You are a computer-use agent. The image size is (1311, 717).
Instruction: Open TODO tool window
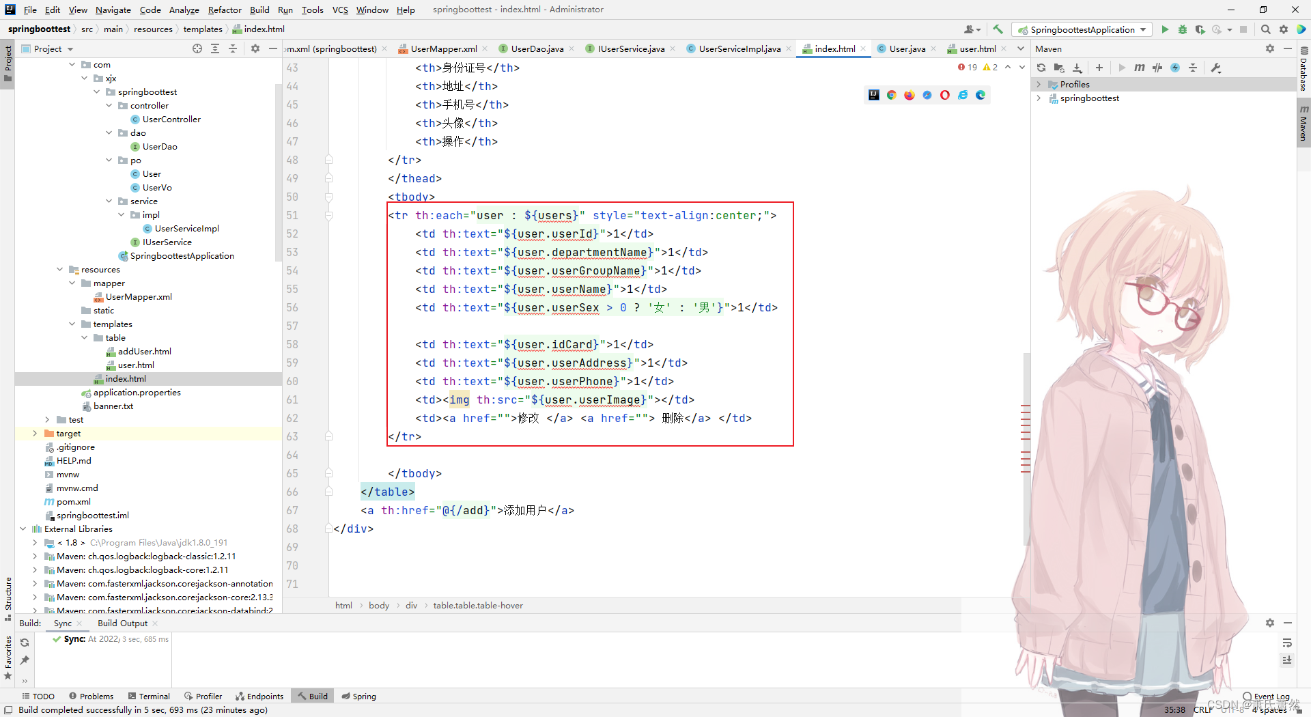click(x=38, y=697)
